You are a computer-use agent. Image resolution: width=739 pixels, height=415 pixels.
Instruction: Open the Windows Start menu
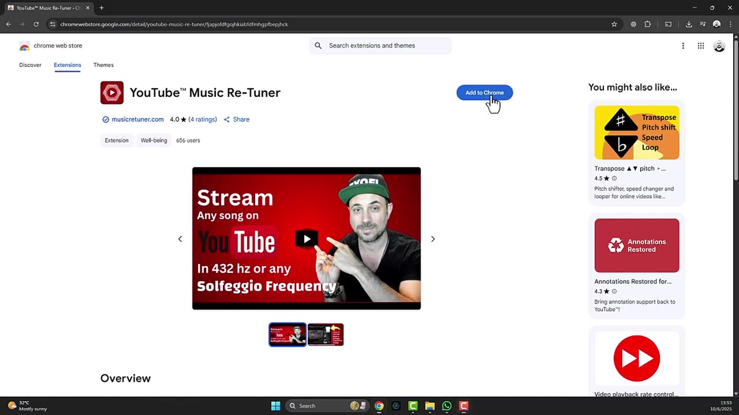[275, 406]
